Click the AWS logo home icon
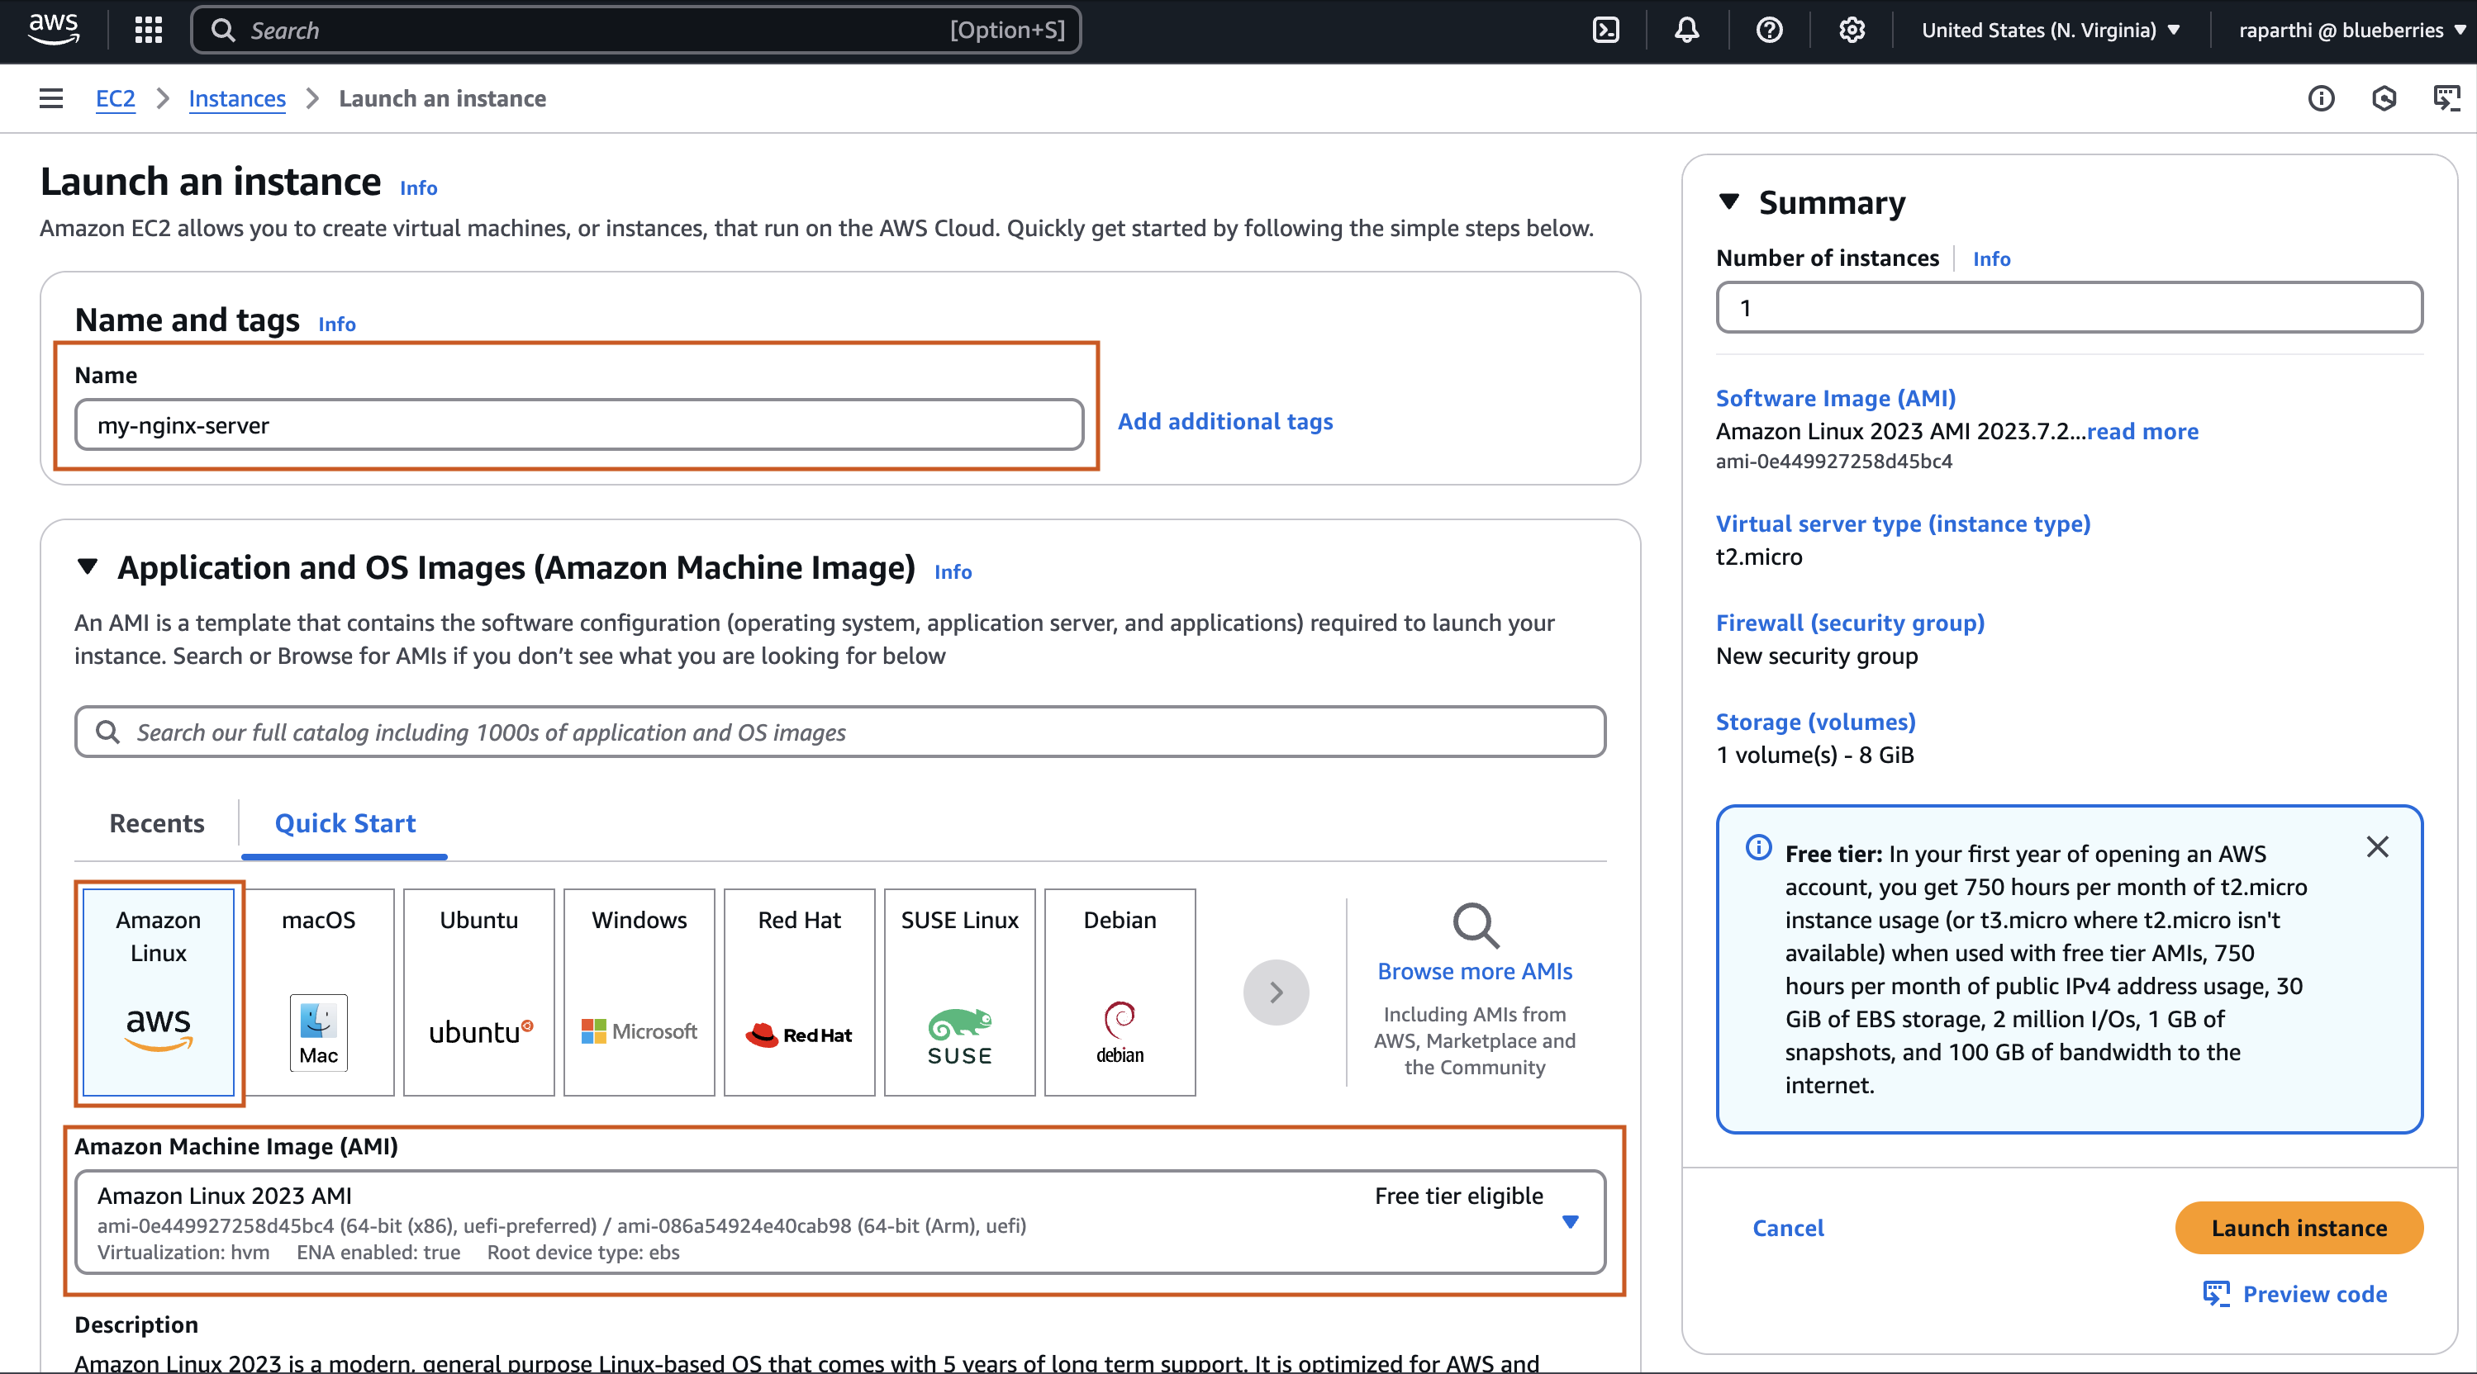Image resolution: width=2477 pixels, height=1374 pixels. 54,29
